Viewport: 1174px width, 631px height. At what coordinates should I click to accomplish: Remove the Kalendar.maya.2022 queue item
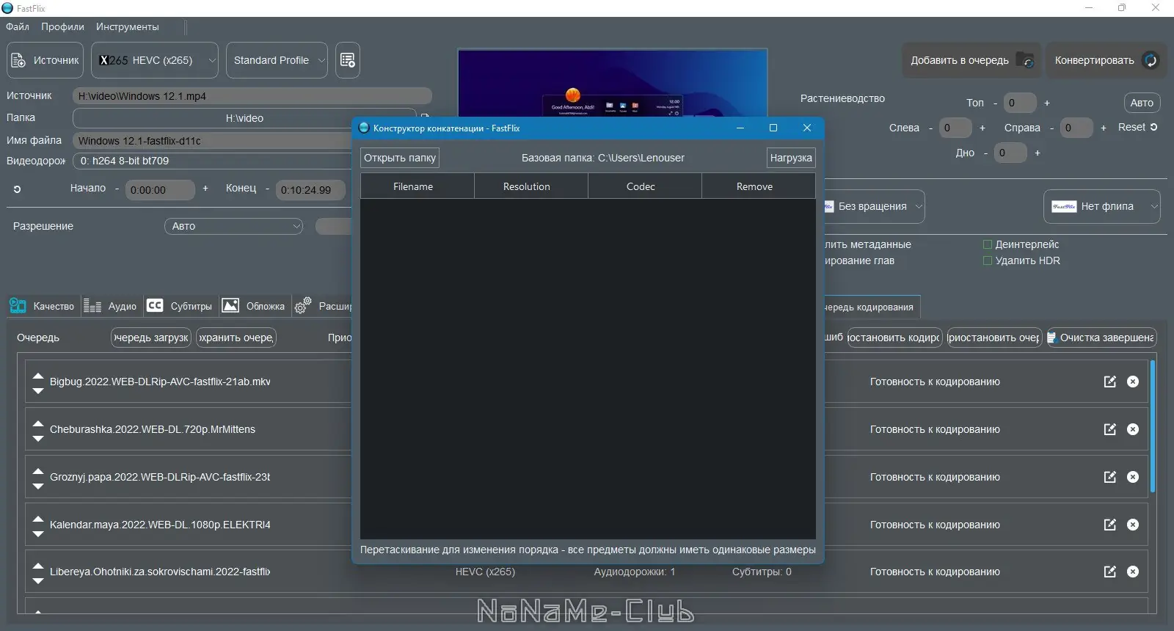click(1133, 525)
